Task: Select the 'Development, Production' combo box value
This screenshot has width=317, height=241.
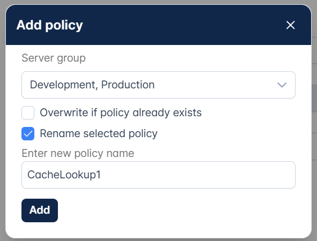Action: 92,85
